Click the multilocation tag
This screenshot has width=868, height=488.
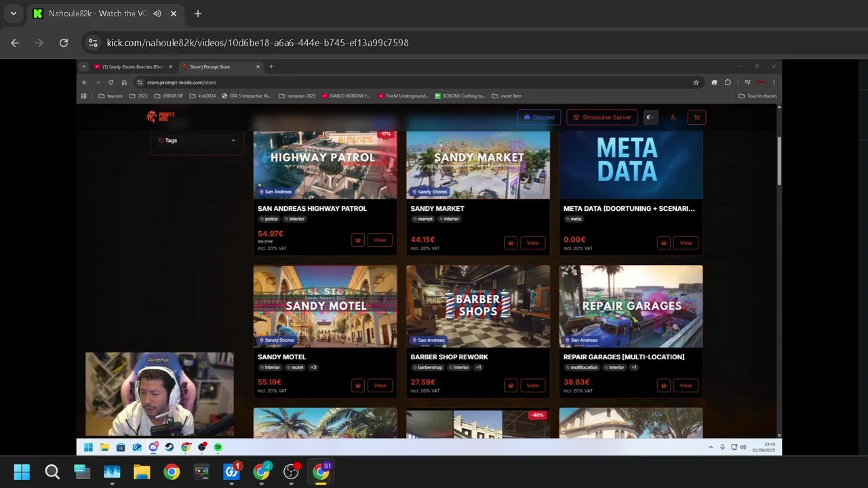582,367
